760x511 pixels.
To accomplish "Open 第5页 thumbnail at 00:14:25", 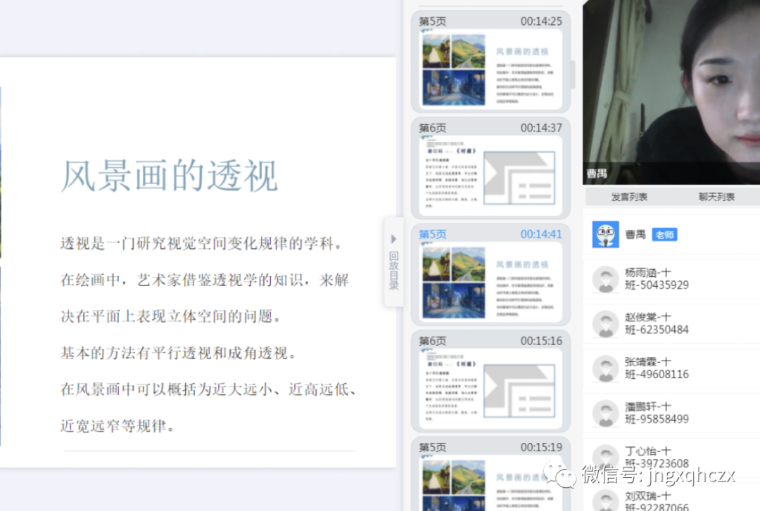I will tap(490, 62).
